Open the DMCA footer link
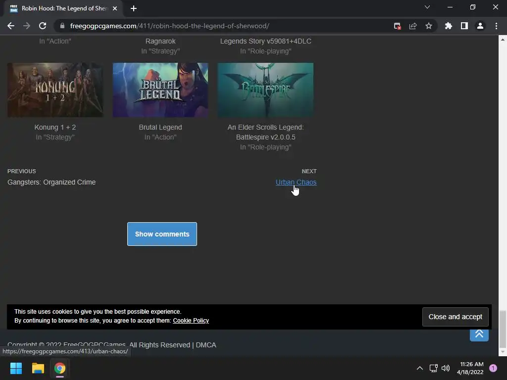The image size is (507, 380). coord(206,345)
